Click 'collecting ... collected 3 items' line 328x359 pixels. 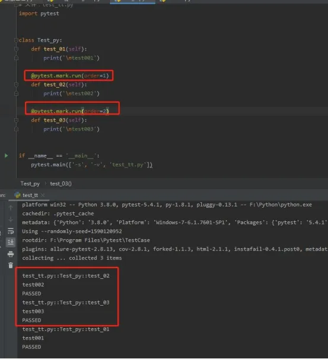coord(72,258)
